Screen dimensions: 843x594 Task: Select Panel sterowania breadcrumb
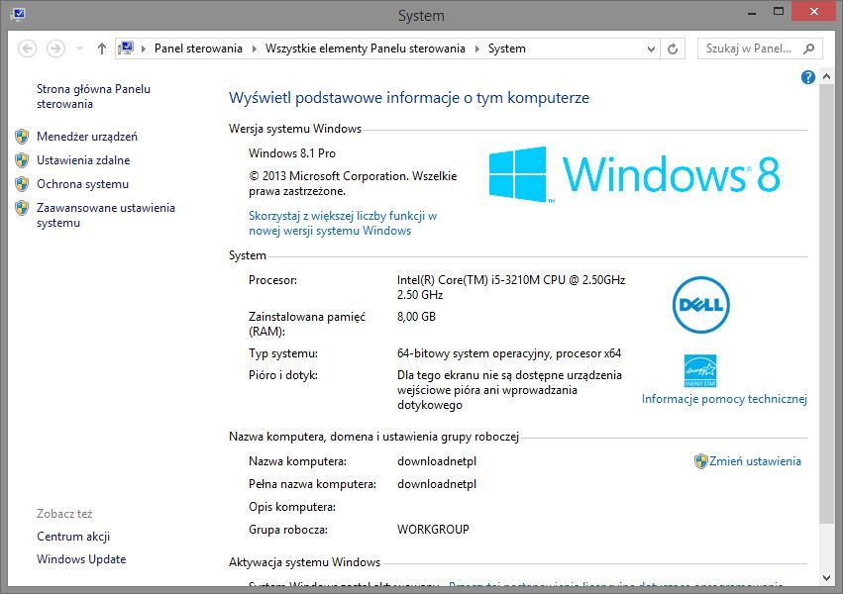coord(198,49)
